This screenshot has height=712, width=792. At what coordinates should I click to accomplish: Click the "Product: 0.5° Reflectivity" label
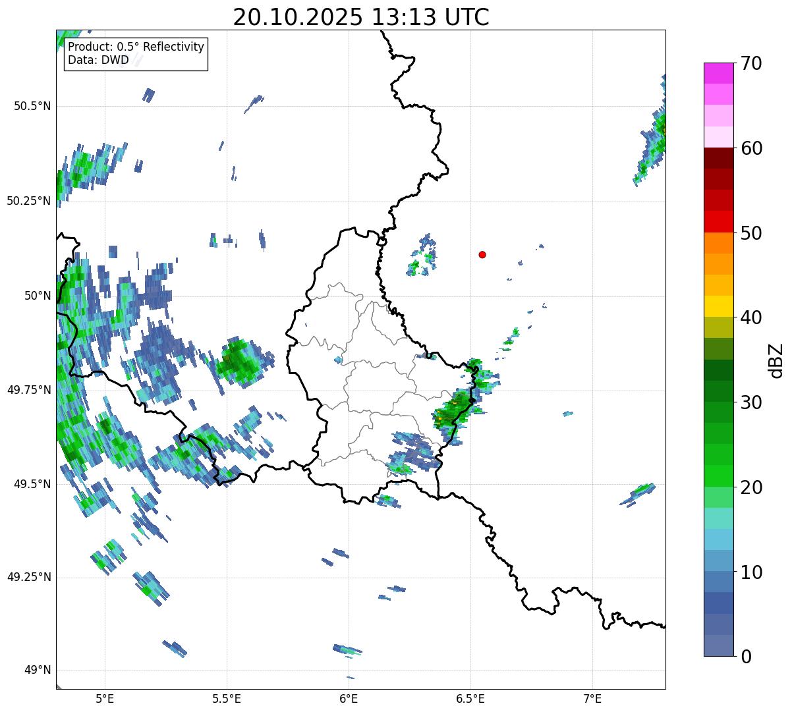pyautogui.click(x=136, y=47)
